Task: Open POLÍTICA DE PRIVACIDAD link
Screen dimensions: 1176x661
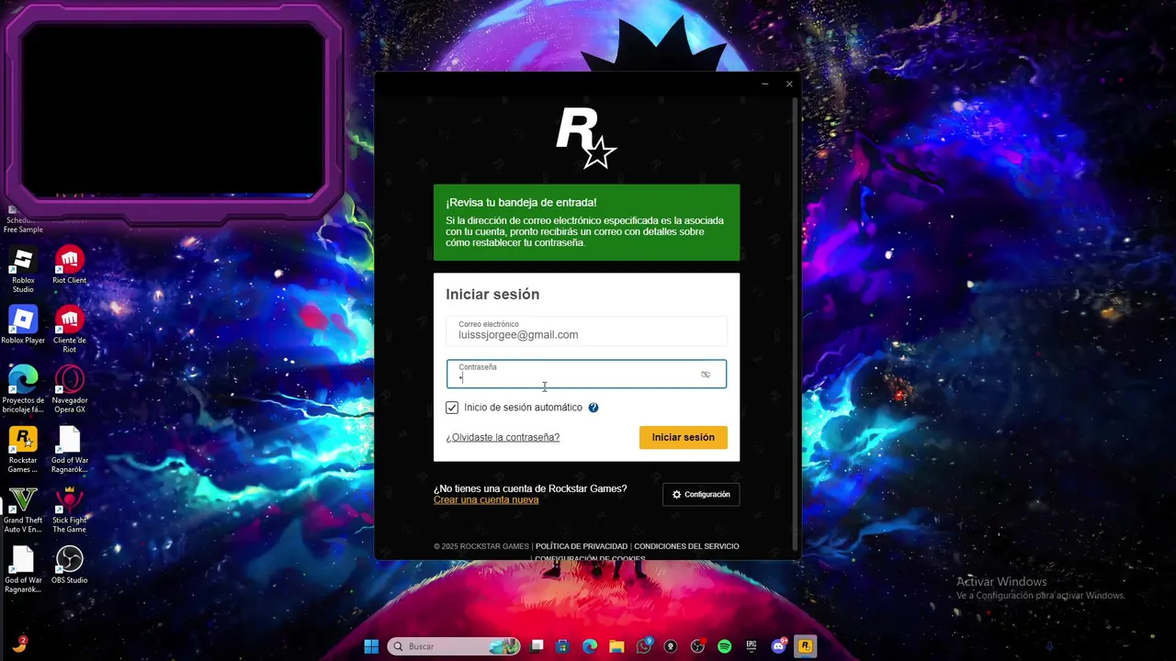Action: 582,546
